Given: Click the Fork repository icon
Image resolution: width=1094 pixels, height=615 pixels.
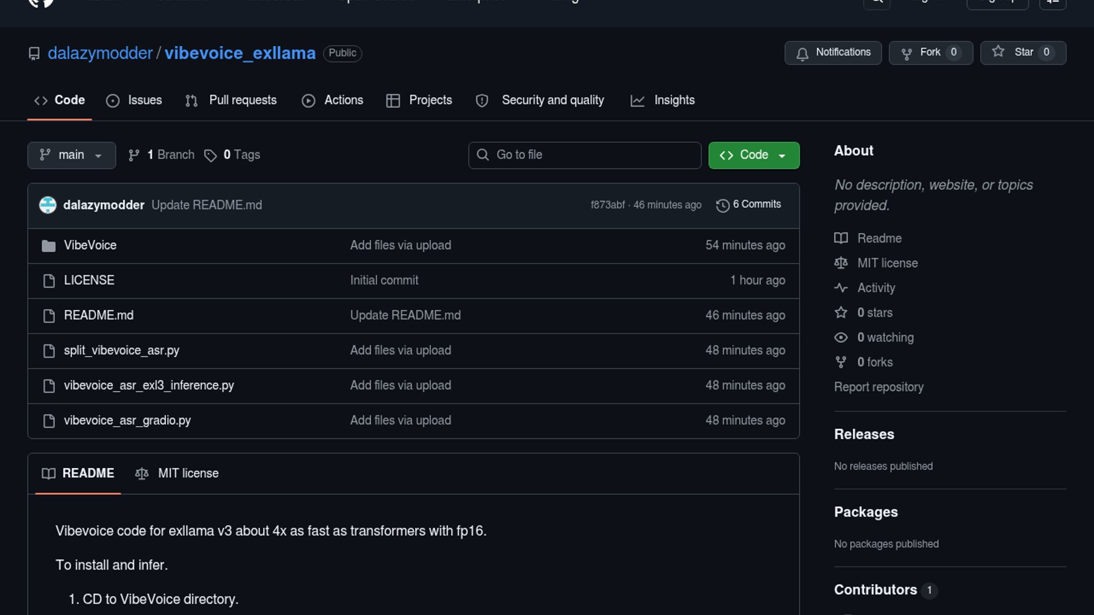Looking at the screenshot, I should coord(907,54).
